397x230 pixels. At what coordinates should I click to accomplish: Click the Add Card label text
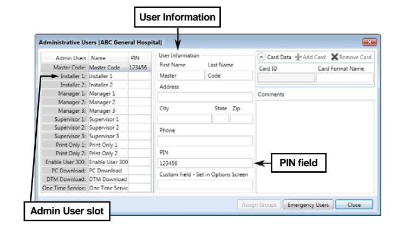tap(314, 57)
